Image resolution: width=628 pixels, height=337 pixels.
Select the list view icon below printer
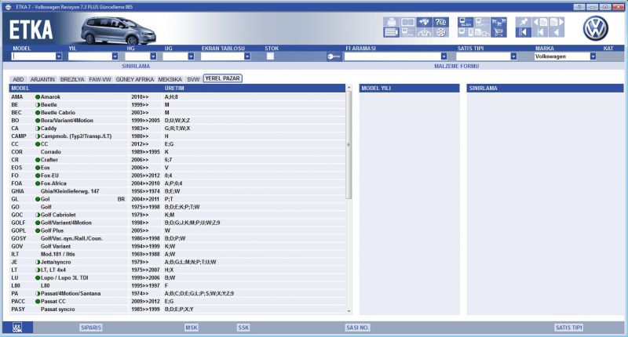391,32
